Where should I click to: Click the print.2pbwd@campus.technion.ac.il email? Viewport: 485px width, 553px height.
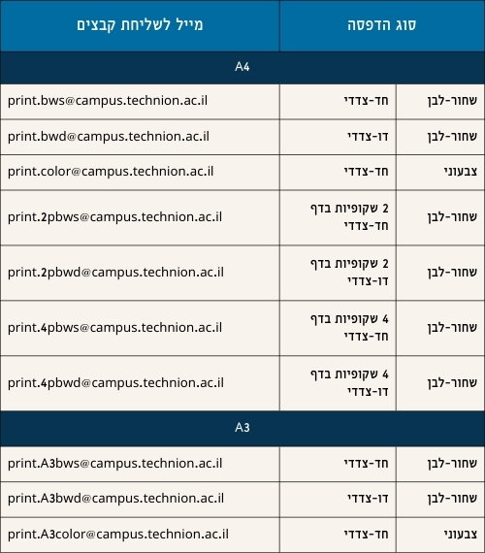pyautogui.click(x=115, y=273)
